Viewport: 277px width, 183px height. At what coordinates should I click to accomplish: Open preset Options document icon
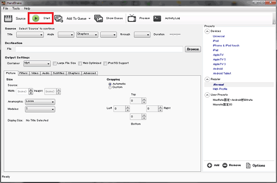point(248,165)
